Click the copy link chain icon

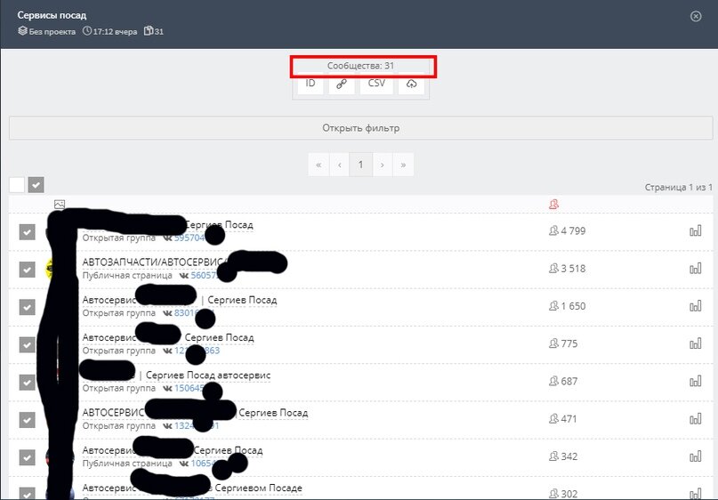[342, 84]
